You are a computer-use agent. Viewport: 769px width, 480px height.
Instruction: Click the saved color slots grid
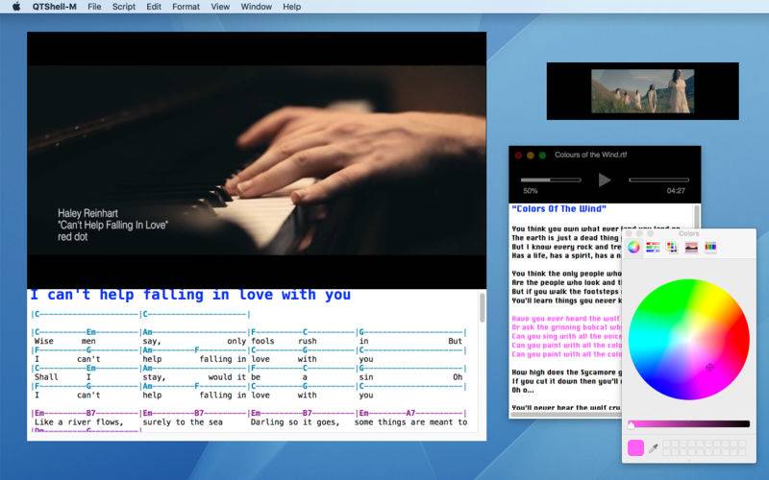705,447
